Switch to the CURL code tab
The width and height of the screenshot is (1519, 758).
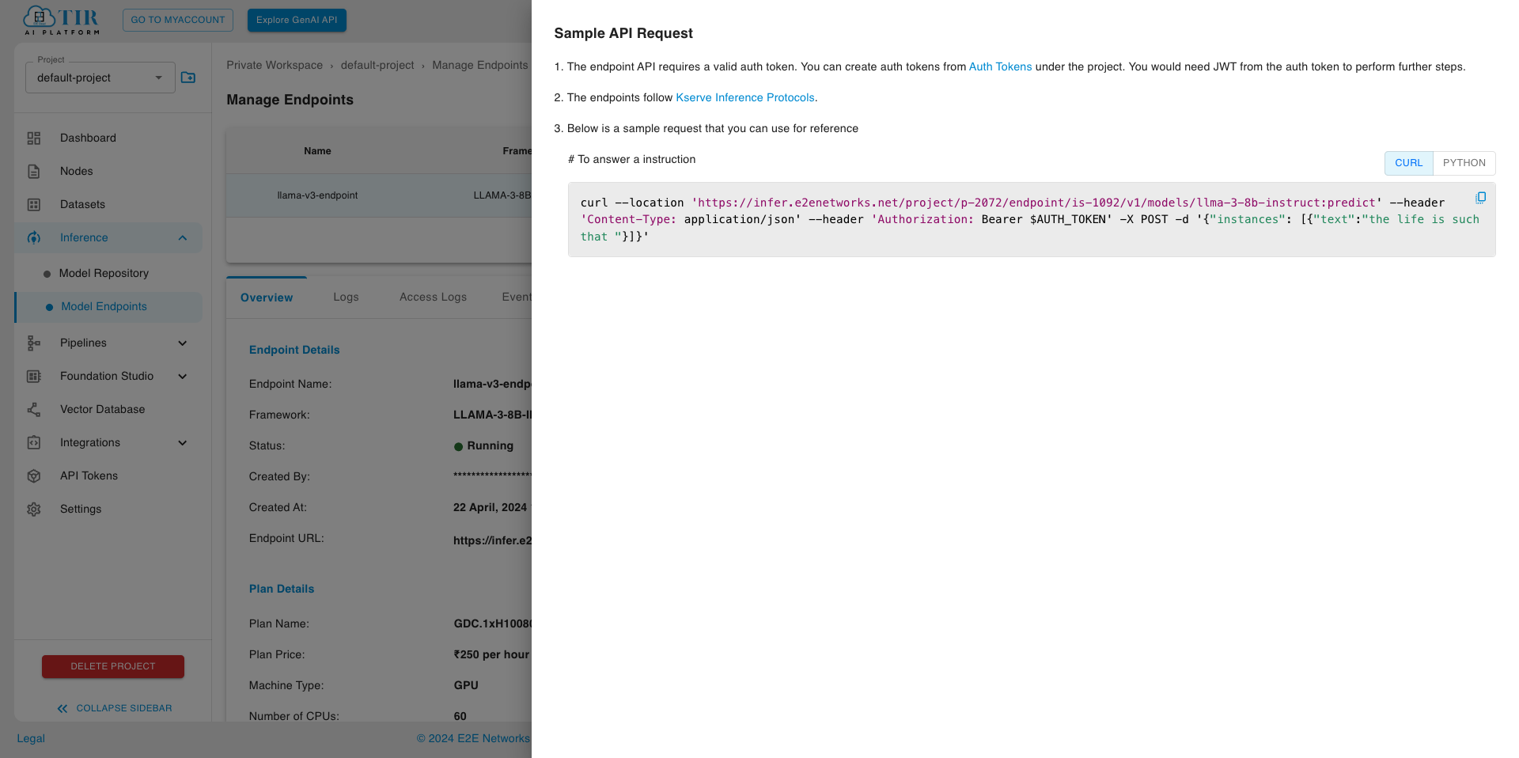[x=1408, y=163]
